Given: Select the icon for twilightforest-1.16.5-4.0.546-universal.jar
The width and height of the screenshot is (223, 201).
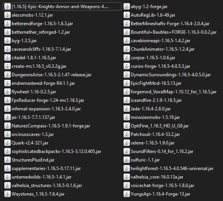Looking at the screenshot, I should (127, 168).
